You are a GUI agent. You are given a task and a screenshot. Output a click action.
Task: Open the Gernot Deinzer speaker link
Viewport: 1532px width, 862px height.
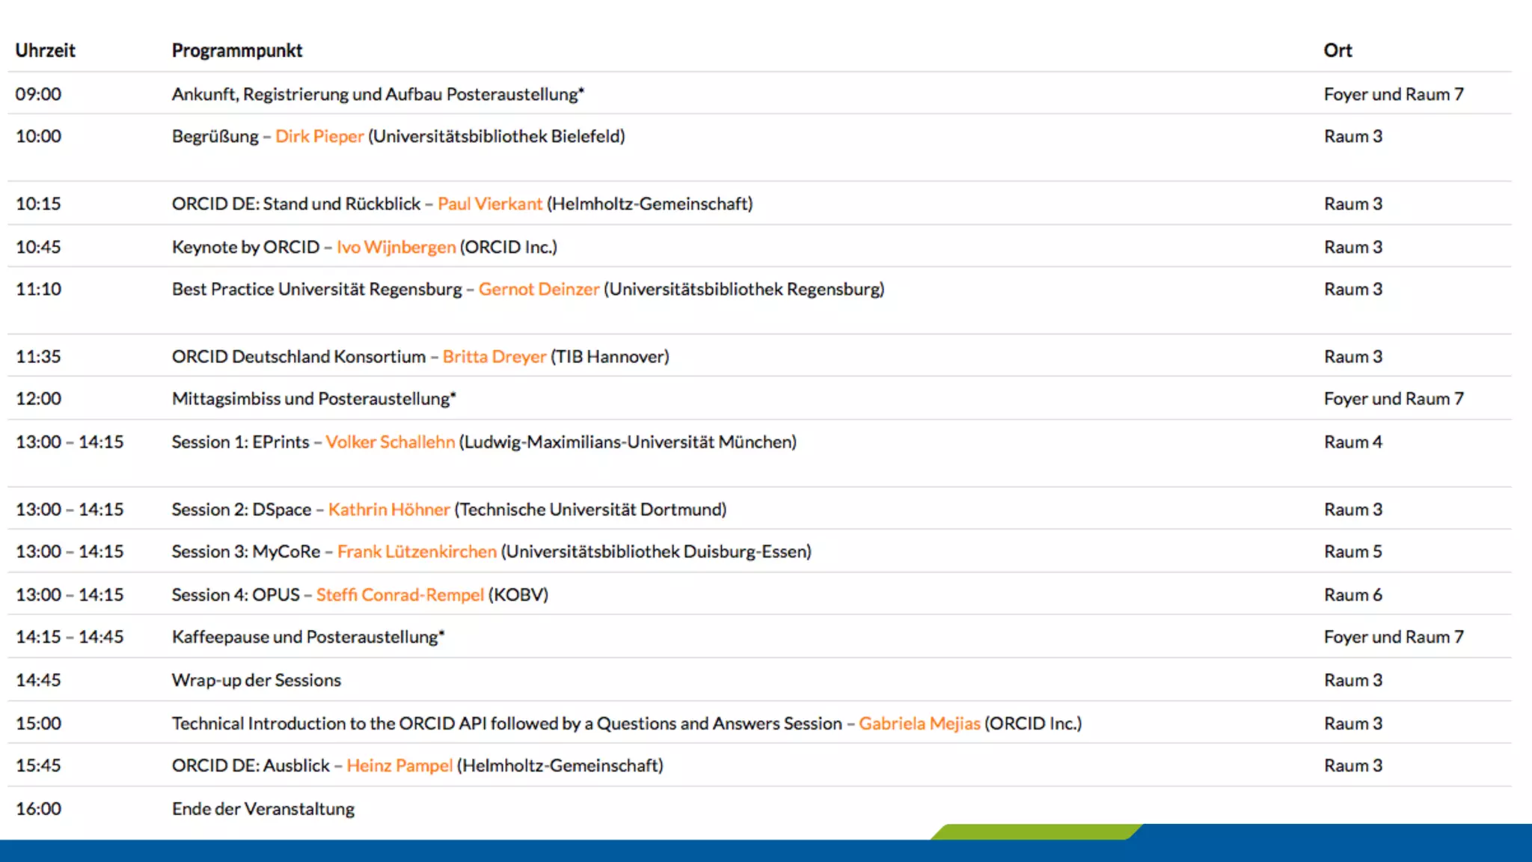539,289
